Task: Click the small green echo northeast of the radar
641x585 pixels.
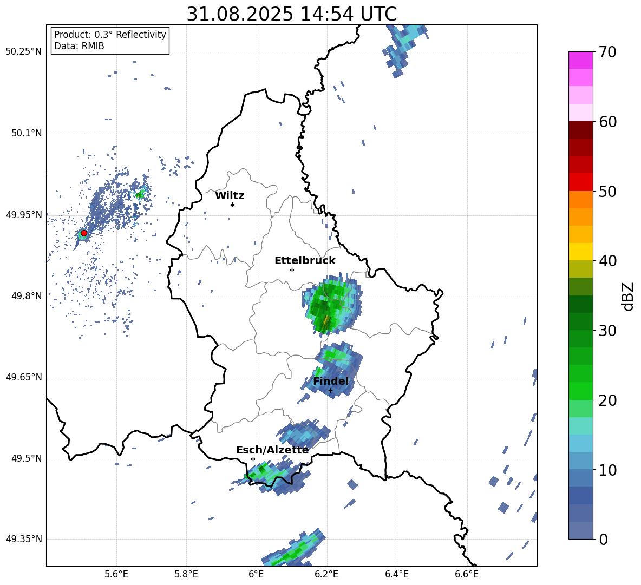Action: pyautogui.click(x=140, y=194)
